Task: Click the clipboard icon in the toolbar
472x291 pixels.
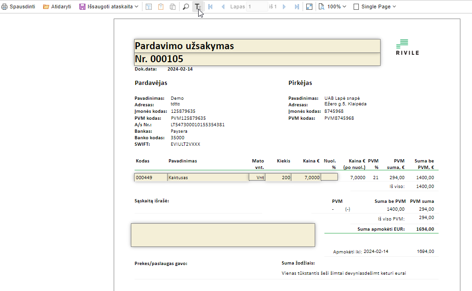Action: [x=161, y=7]
